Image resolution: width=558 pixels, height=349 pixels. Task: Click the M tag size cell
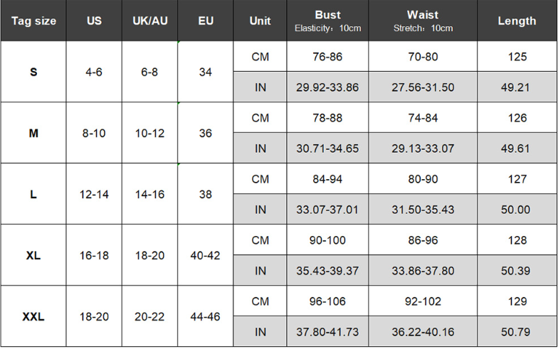33,133
